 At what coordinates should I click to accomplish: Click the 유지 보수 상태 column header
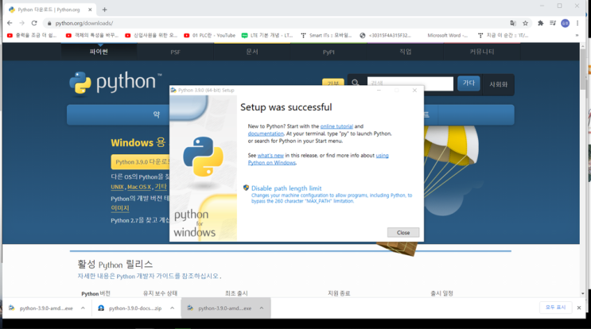point(160,293)
